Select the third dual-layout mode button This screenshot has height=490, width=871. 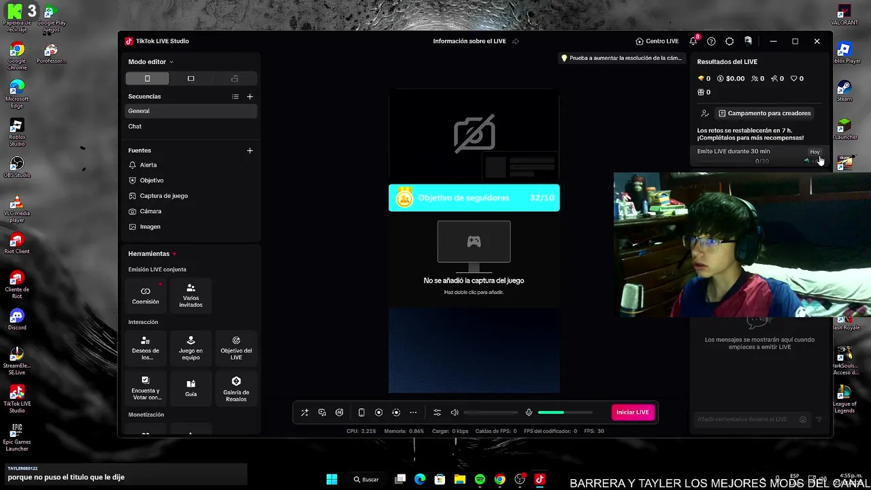click(x=235, y=79)
